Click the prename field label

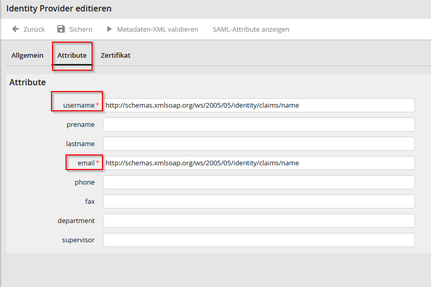81,125
